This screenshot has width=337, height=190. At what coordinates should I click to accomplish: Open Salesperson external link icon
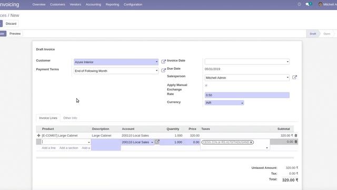point(294,78)
